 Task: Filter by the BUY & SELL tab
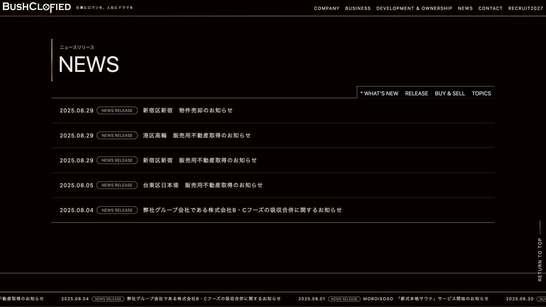click(x=450, y=93)
